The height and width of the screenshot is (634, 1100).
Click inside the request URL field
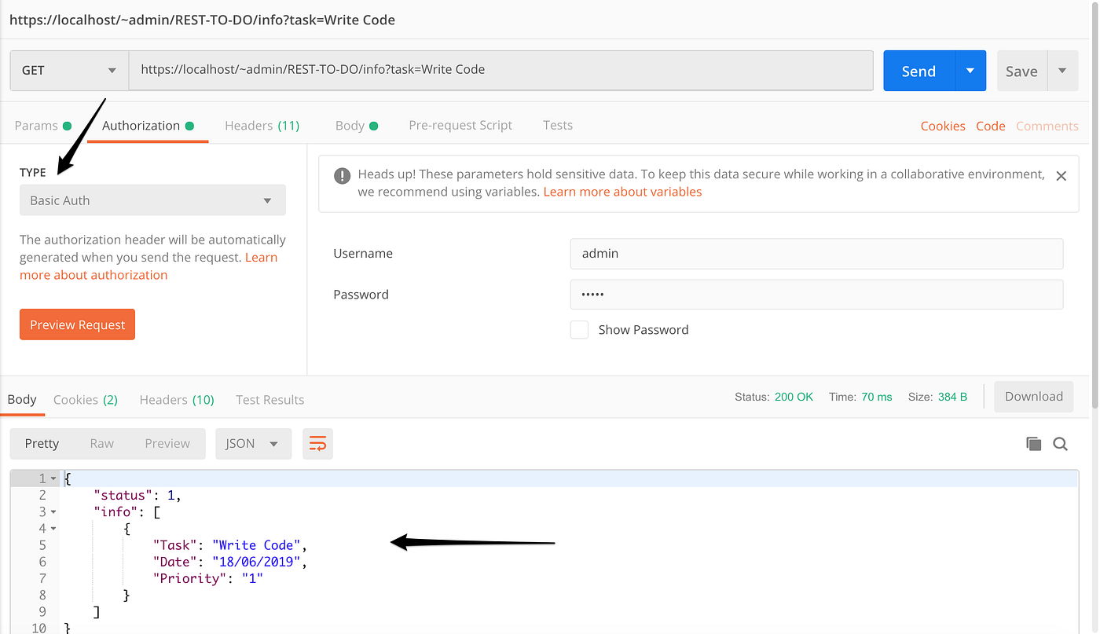pyautogui.click(x=503, y=70)
